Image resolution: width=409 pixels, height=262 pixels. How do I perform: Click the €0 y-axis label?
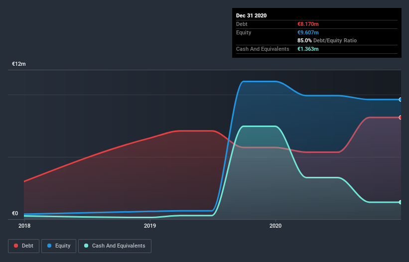tap(15, 213)
